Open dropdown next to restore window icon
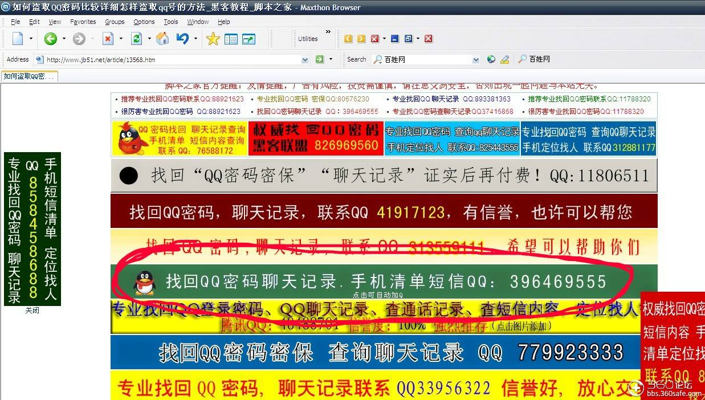Image resolution: width=705 pixels, height=400 pixels. click(x=418, y=39)
